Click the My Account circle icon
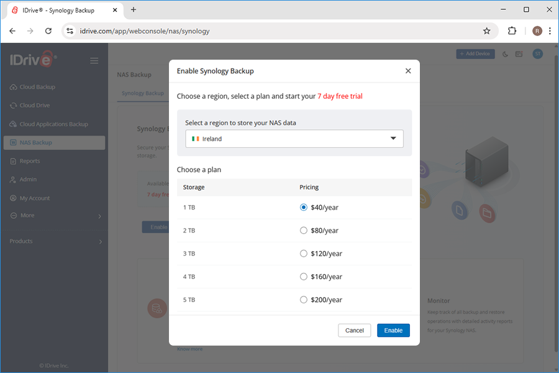Viewport: 559px width, 373px height. point(13,198)
